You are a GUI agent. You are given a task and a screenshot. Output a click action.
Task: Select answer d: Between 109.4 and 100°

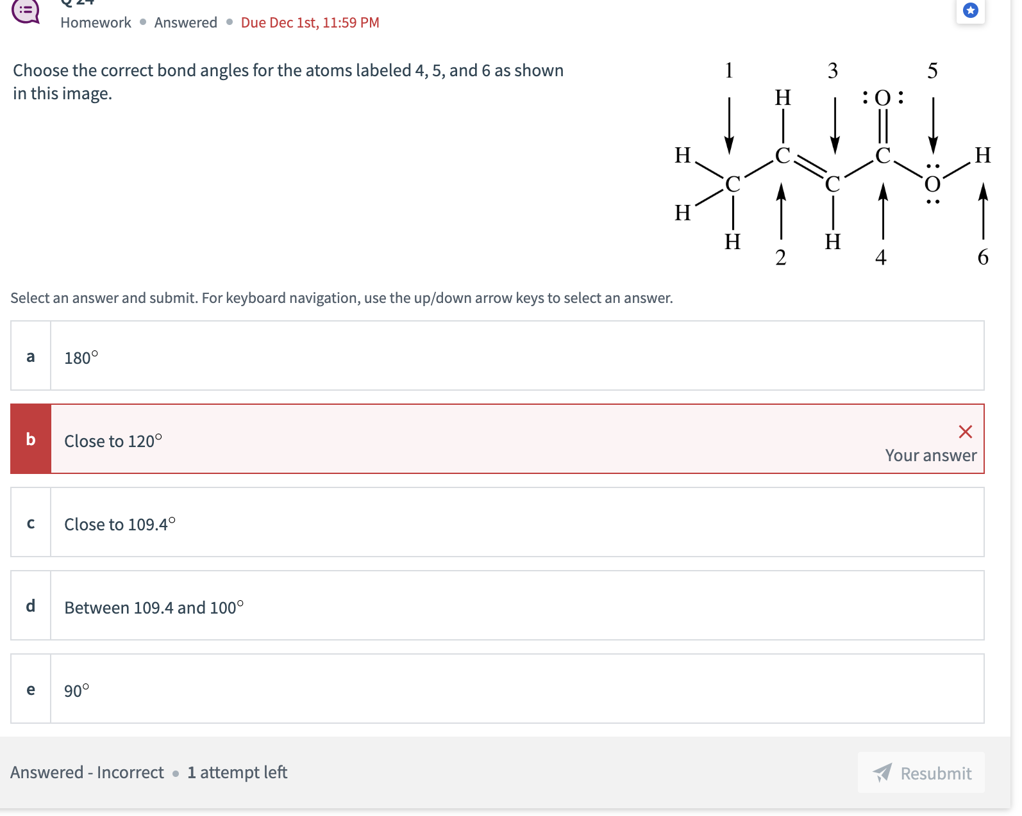pyautogui.click(x=498, y=605)
